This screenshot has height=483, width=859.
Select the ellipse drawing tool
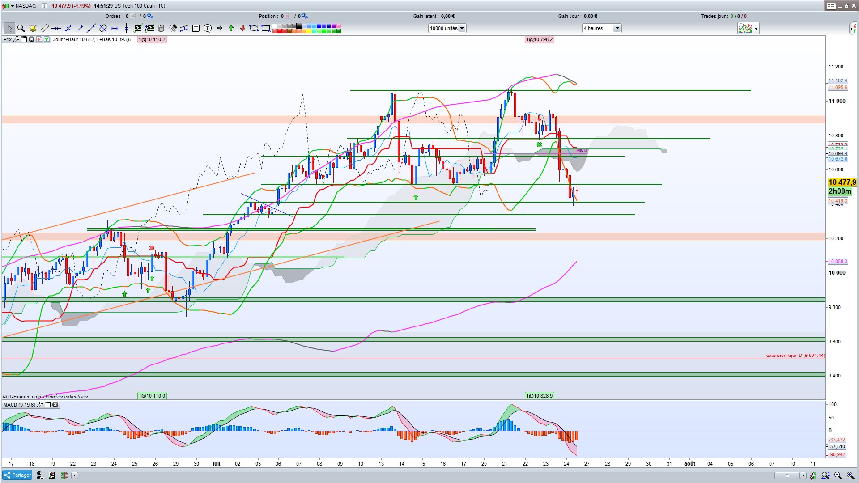(254, 28)
